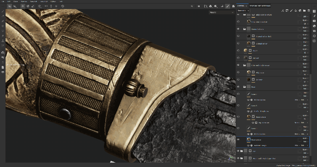Toggle visibility of Layer 2

point(238,94)
